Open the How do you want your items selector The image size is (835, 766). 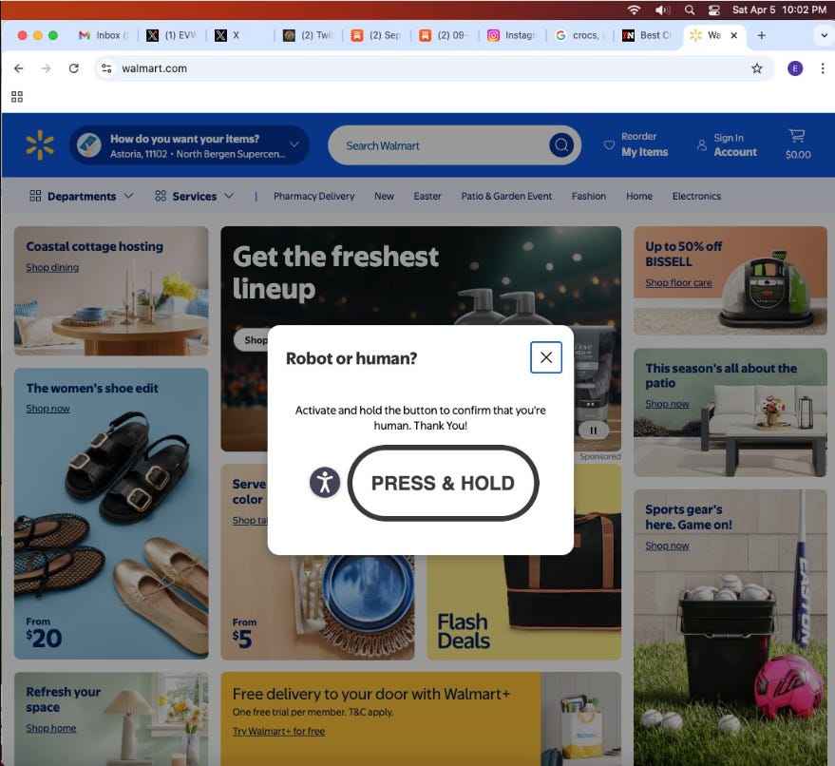(189, 144)
